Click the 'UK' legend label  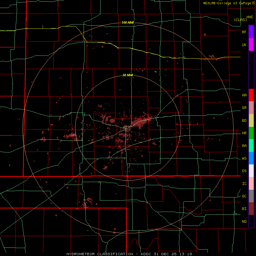tap(244, 45)
